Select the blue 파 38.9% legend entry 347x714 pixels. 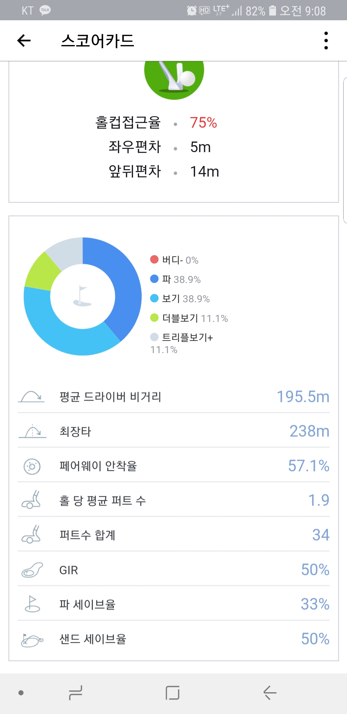(176, 279)
